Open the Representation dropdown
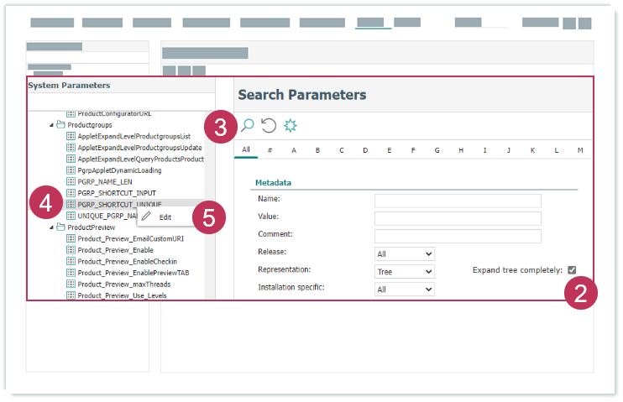Screen dimensions: 623x402 click(405, 272)
